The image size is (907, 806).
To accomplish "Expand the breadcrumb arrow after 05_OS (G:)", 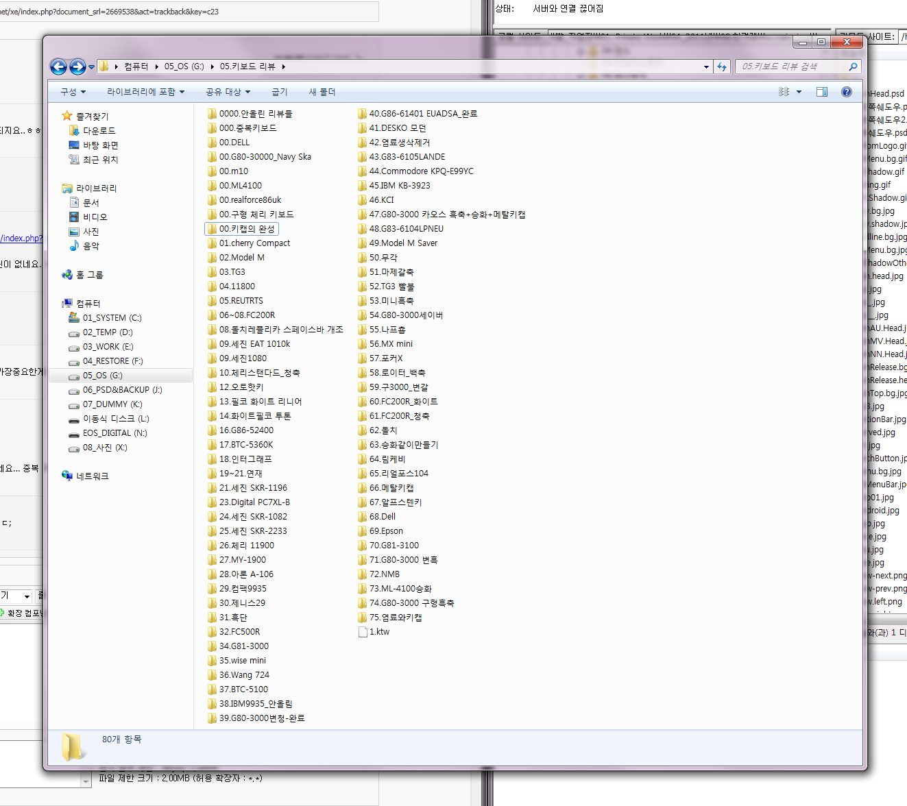I will 212,66.
